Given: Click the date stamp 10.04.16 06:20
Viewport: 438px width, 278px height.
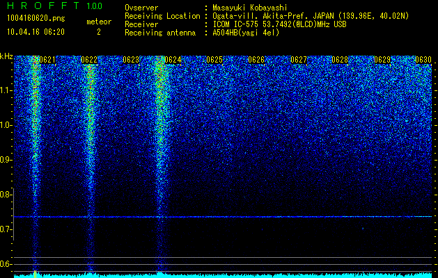Looking at the screenshot, I should pos(36,32).
